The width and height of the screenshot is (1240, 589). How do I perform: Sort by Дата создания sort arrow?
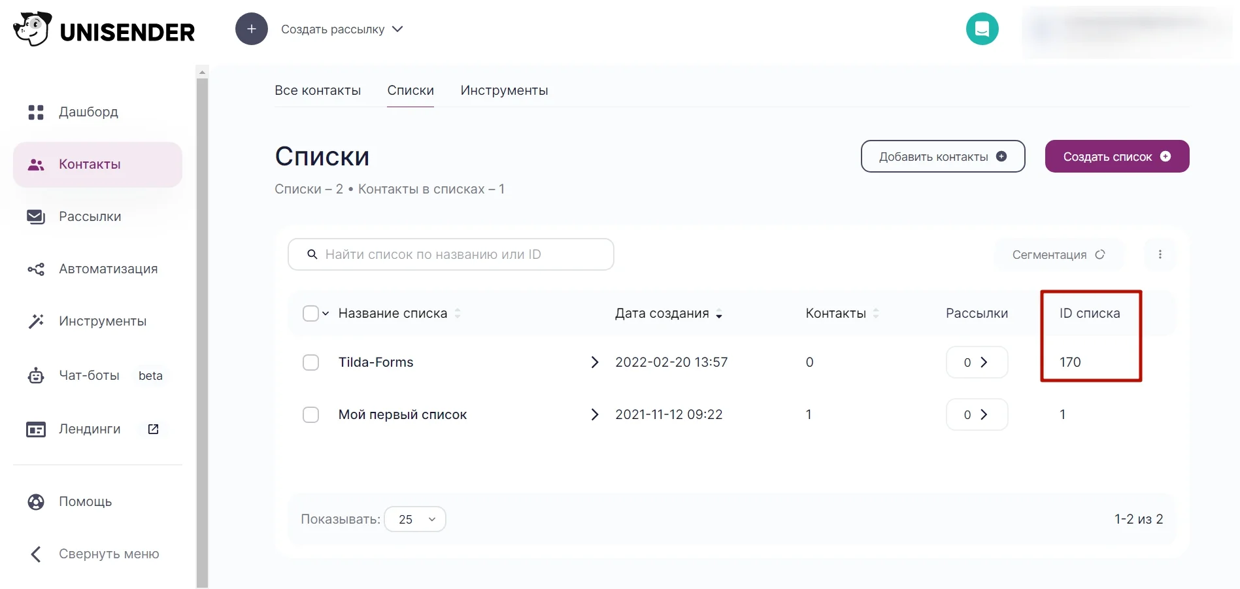719,314
